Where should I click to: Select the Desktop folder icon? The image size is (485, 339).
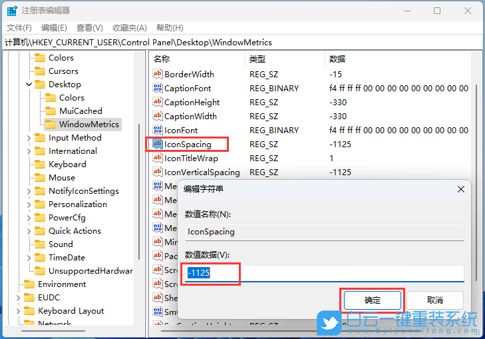click(x=40, y=85)
